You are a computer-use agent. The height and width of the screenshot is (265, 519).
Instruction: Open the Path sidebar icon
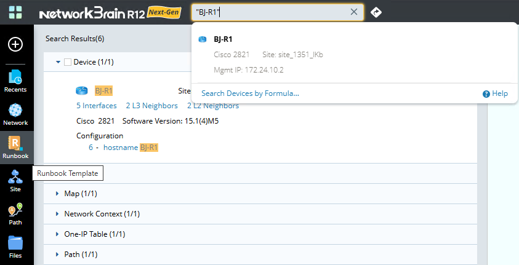pos(15,213)
